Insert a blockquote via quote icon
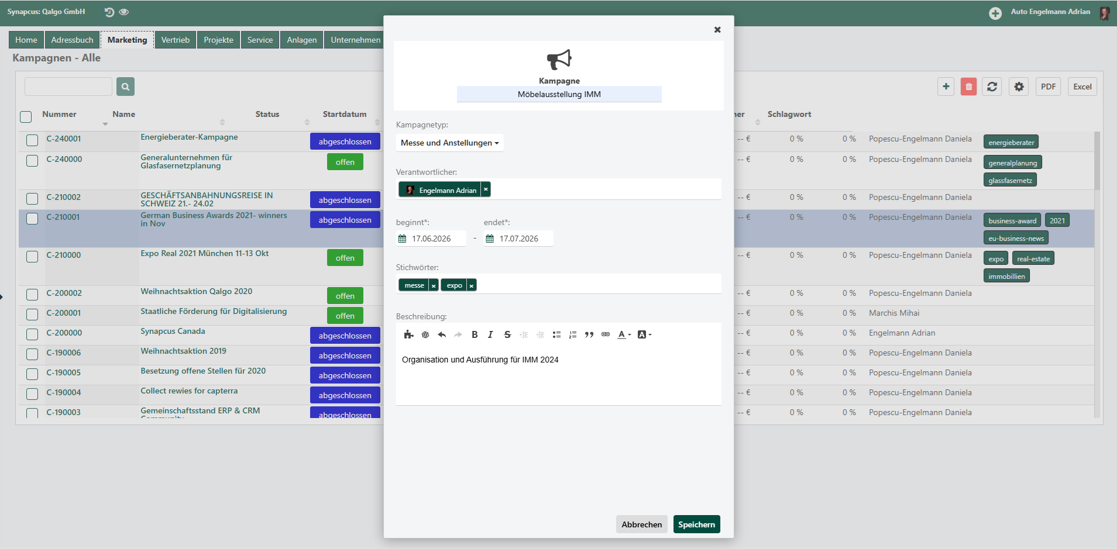 [x=589, y=334]
